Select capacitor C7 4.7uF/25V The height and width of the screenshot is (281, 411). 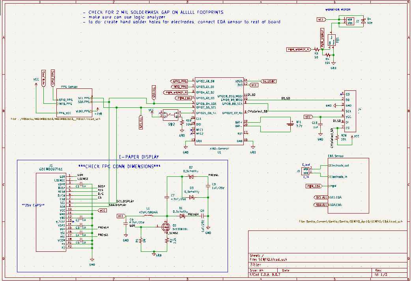tap(167, 196)
